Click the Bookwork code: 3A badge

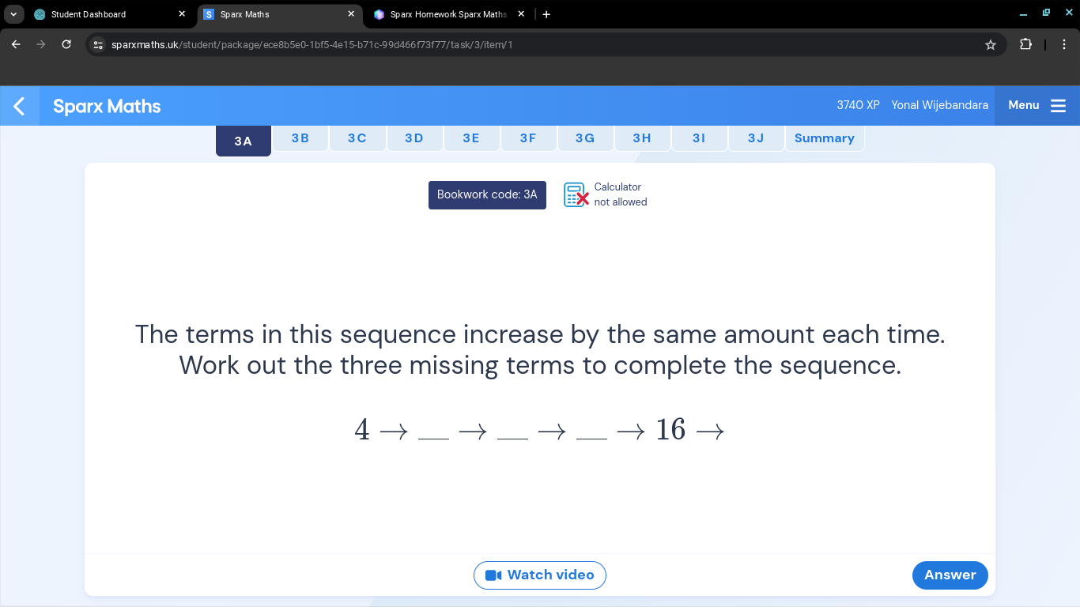pyautogui.click(x=487, y=194)
